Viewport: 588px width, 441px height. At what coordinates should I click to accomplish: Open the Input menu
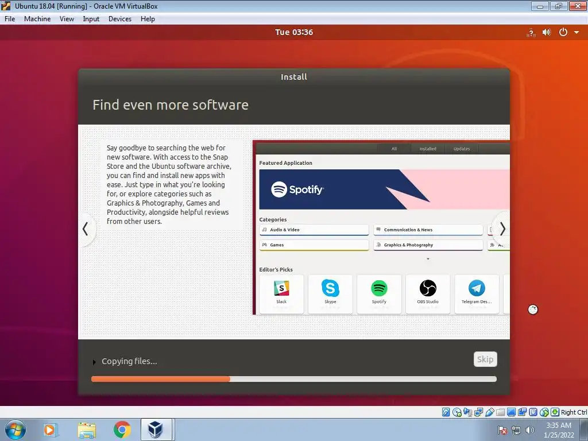coord(91,19)
